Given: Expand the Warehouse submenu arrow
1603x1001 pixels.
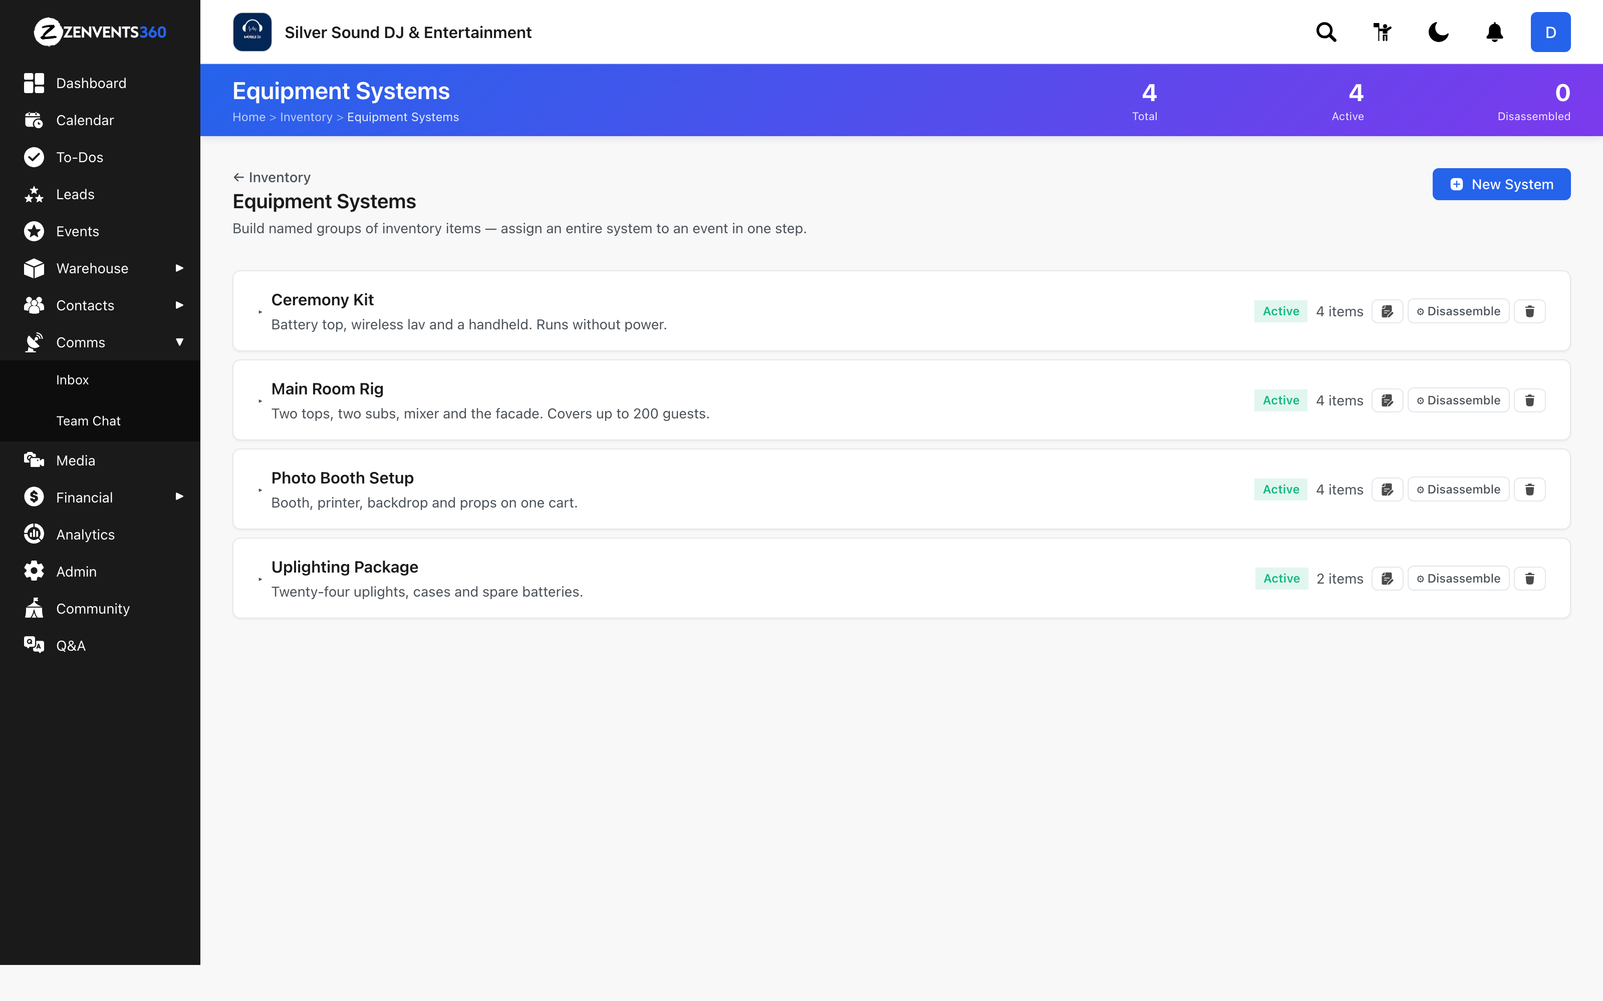Looking at the screenshot, I should coord(179,268).
